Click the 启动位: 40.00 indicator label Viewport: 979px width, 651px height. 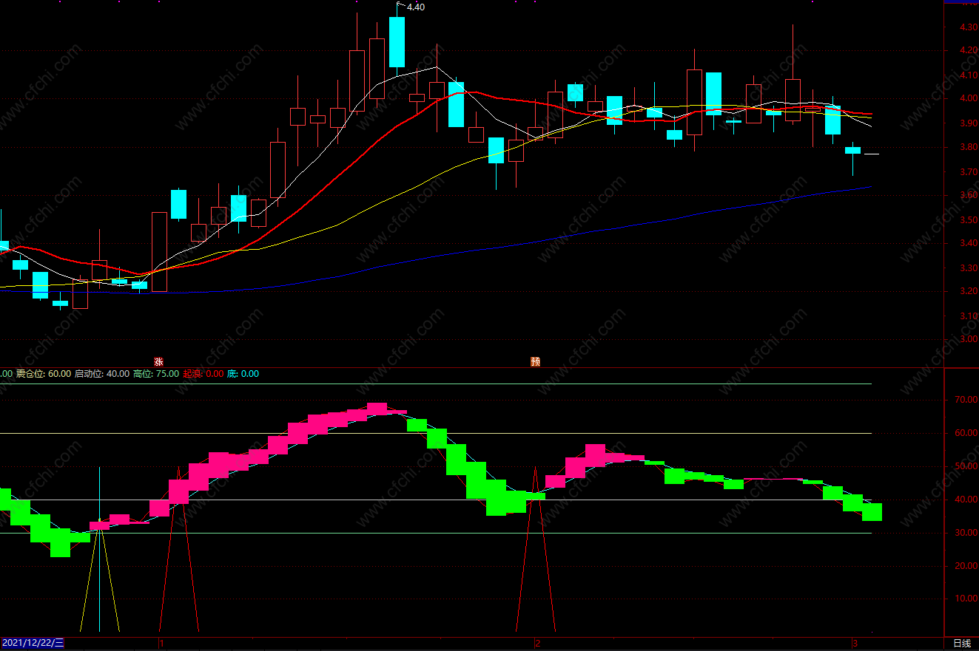[102, 374]
